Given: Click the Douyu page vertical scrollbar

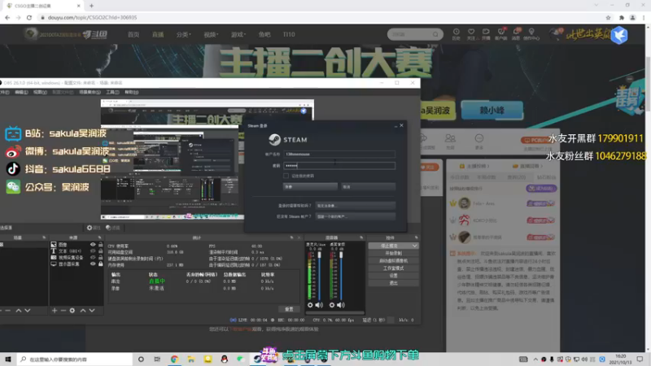Looking at the screenshot, I should 648,85.
